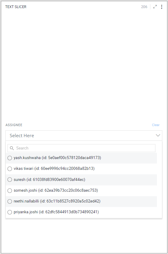
Task: Click the magnifying glass search icon
Action: pos(12,148)
